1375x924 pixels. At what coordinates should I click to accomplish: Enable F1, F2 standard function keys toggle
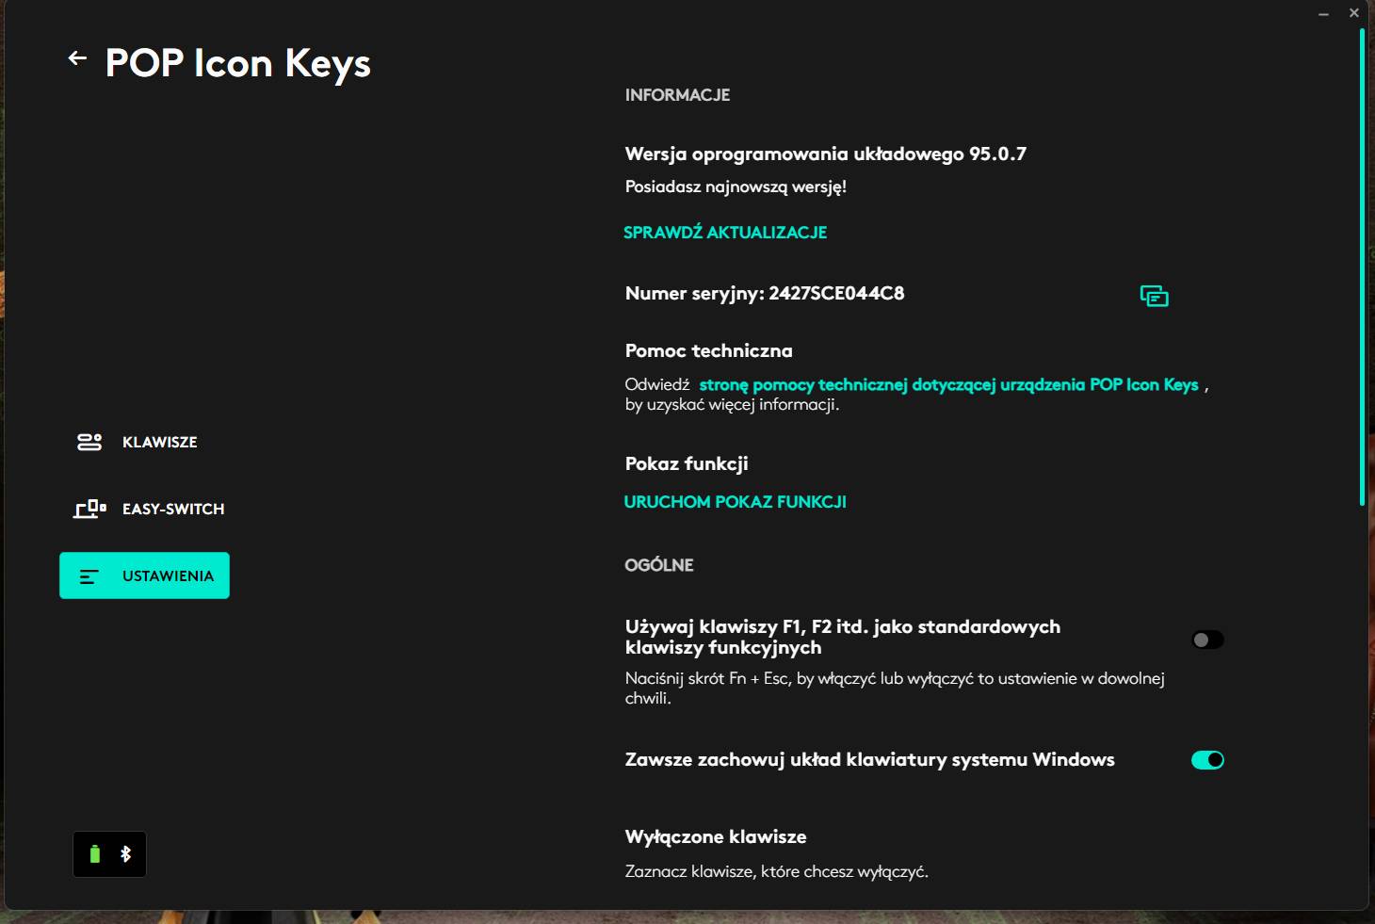pos(1207,640)
